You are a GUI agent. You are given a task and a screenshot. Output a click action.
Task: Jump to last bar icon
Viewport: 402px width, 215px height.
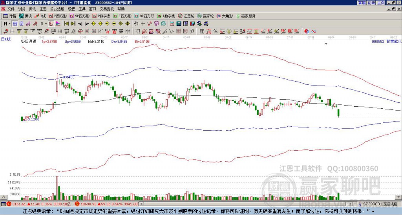click(73, 24)
